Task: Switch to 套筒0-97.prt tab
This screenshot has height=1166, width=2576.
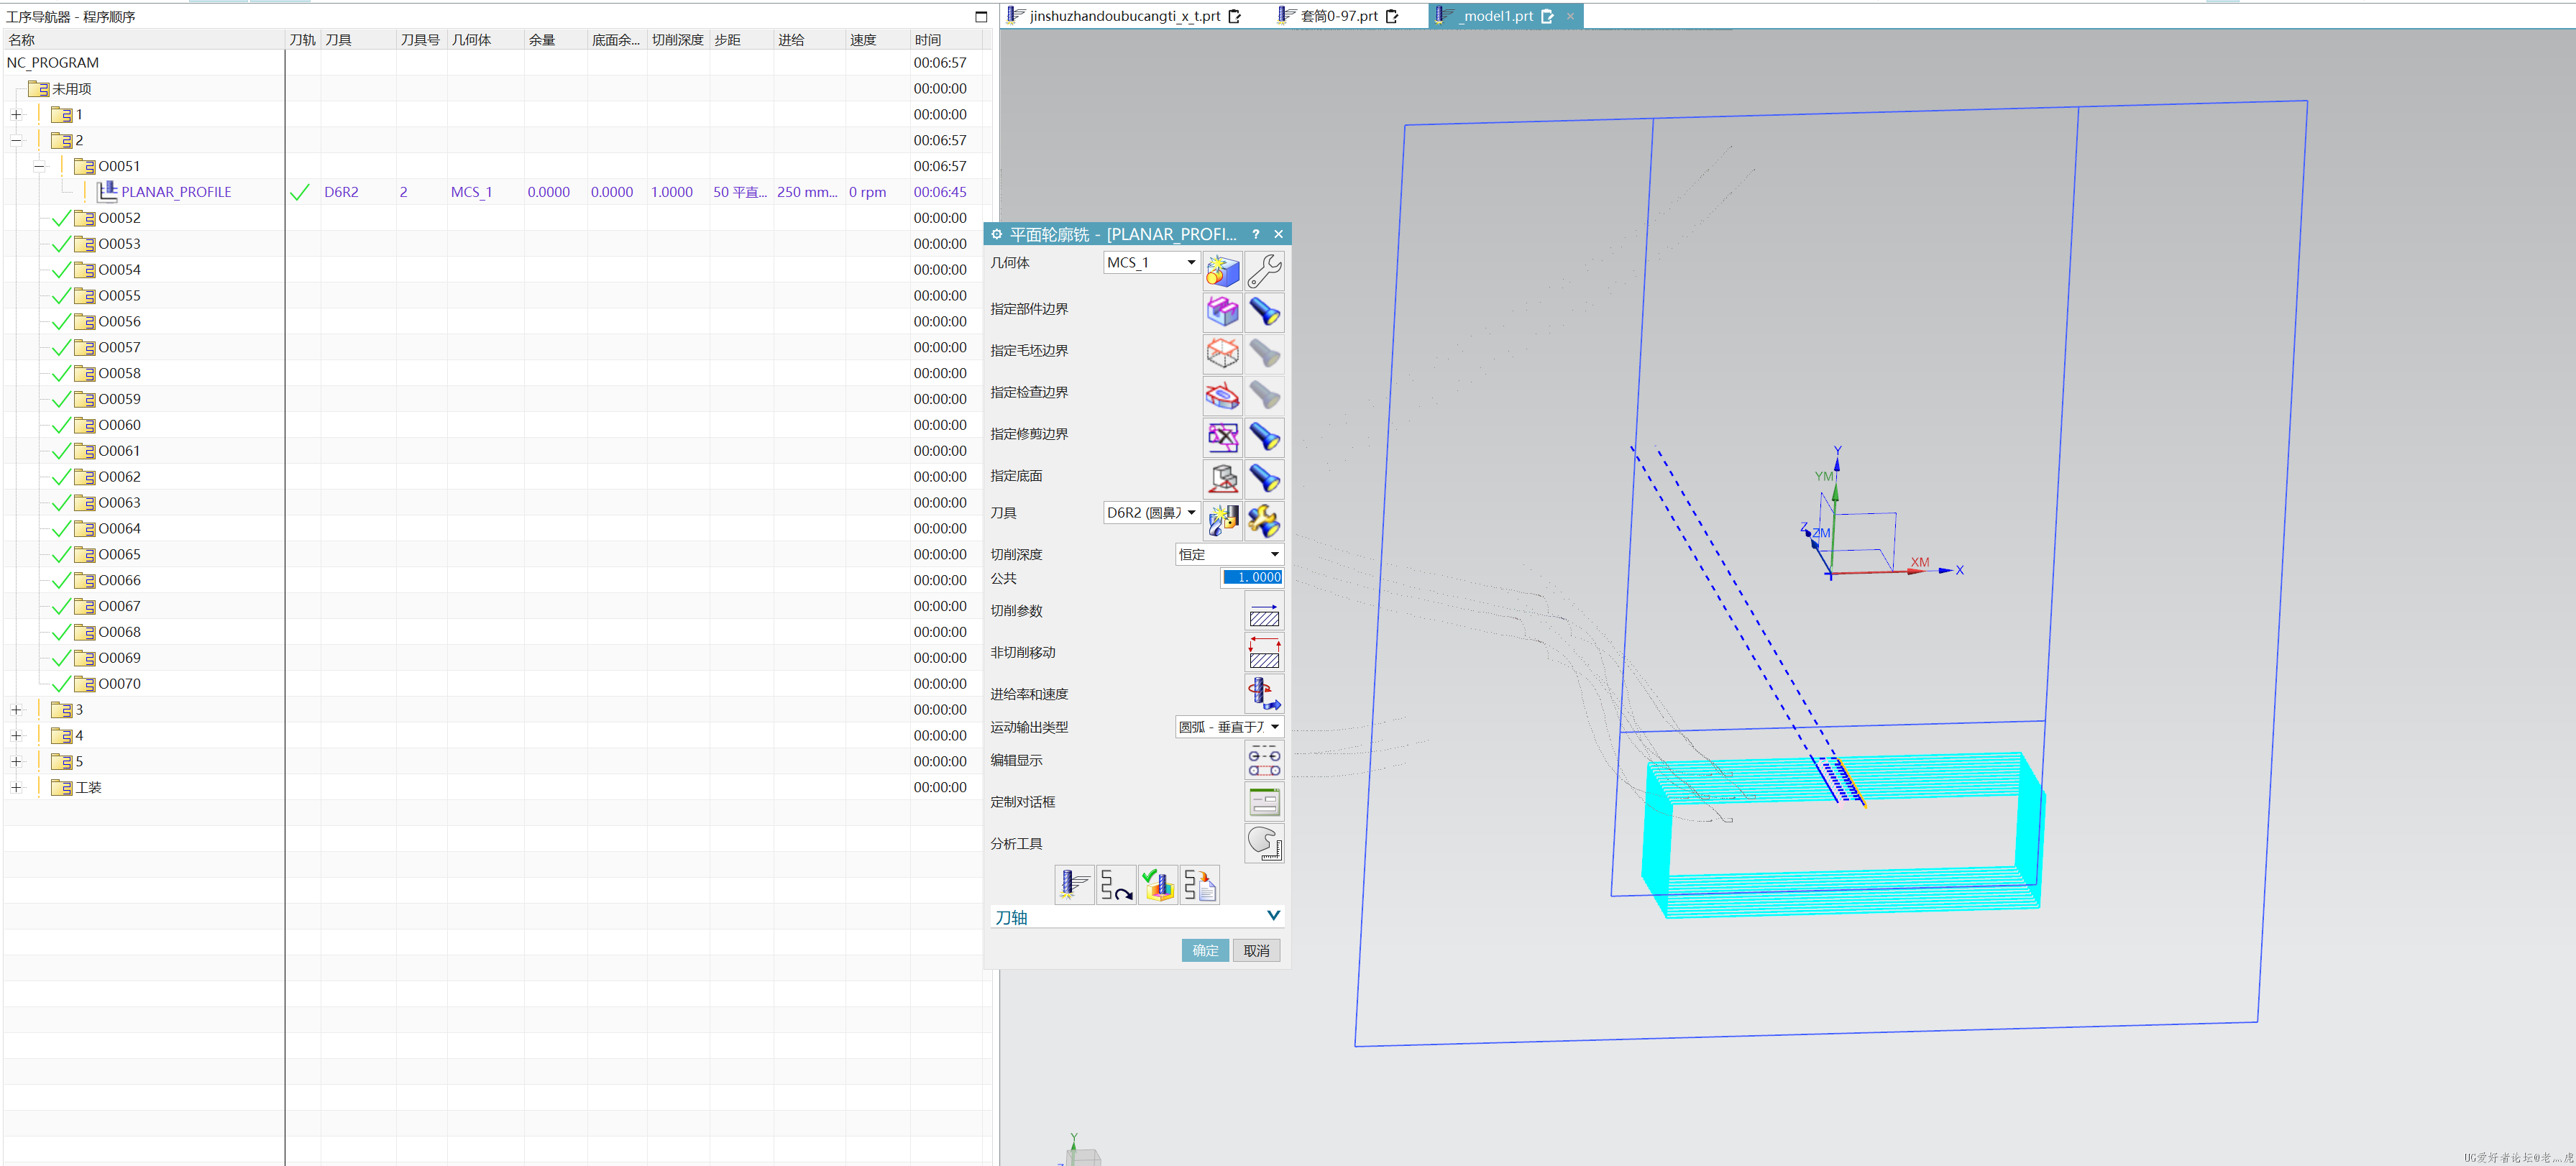Action: [1337, 16]
